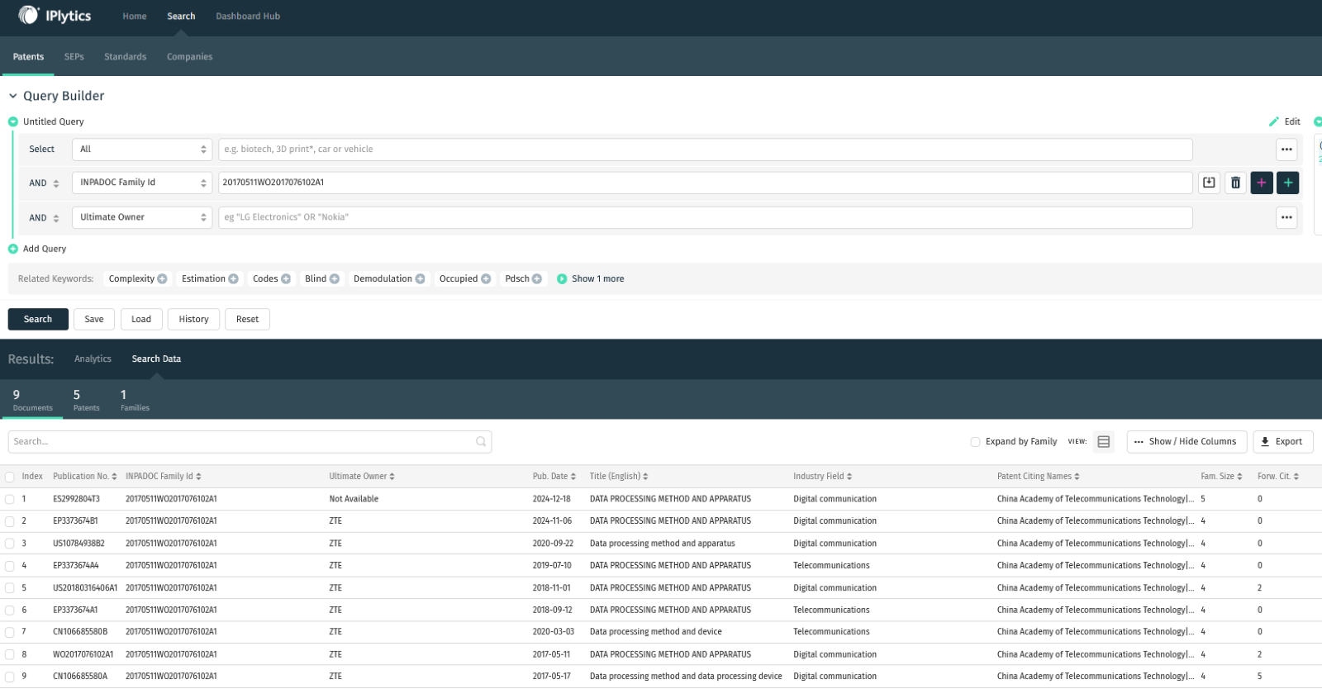Click the Edit pencil icon
Viewport: 1322px width, 689px height.
[1274, 121]
